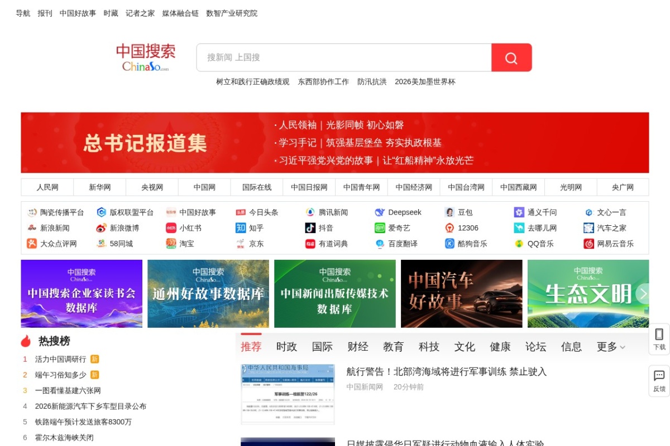Open the 大众点评网 icon
This screenshot has height=446, width=670.
coord(32,244)
